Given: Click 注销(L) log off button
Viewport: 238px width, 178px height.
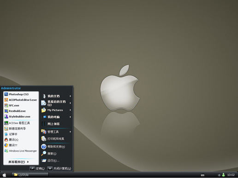Looking at the screenshot, I should (37, 168).
